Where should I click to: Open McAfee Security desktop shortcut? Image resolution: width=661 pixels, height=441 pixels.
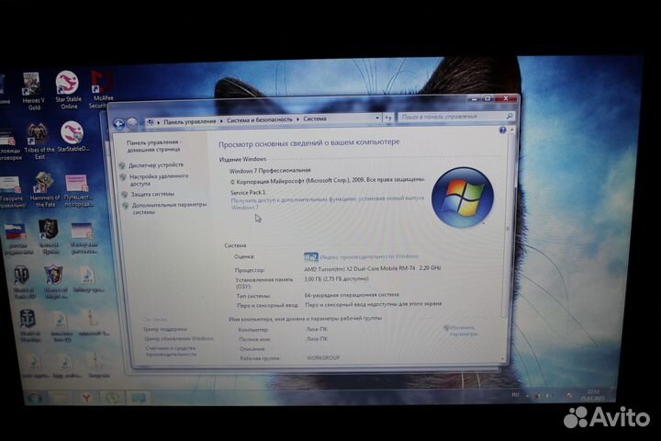point(99,86)
